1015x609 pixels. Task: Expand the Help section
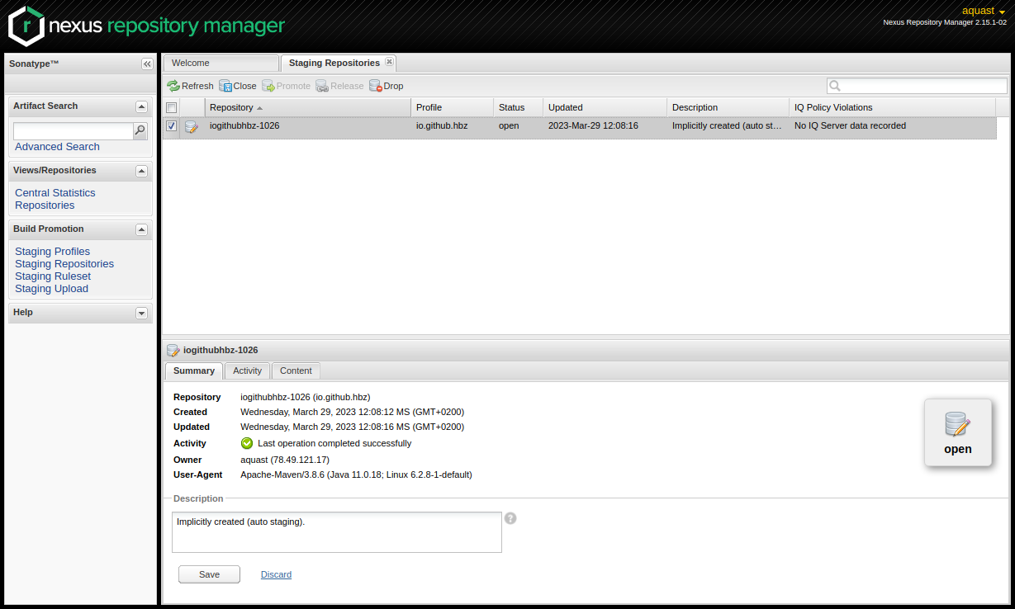[141, 313]
